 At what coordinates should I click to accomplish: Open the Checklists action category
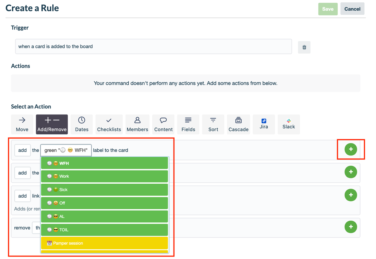tap(109, 124)
